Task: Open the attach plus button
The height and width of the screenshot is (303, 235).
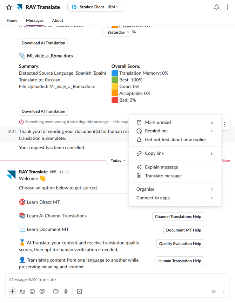Action: 12,291
